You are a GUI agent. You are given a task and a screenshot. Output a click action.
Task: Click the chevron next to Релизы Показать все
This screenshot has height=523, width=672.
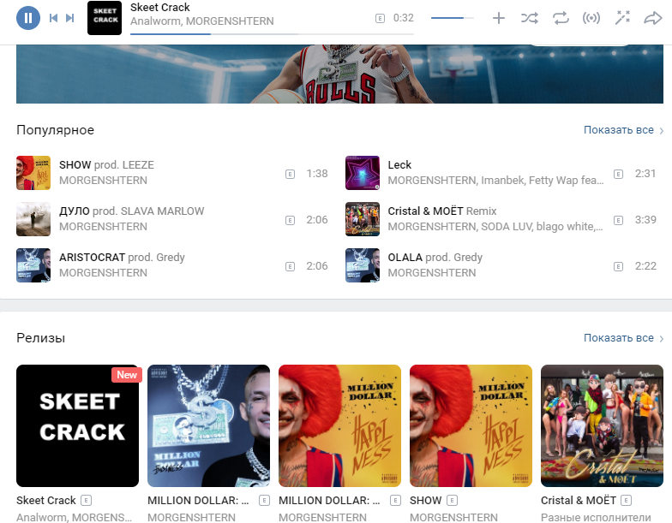[662, 339]
